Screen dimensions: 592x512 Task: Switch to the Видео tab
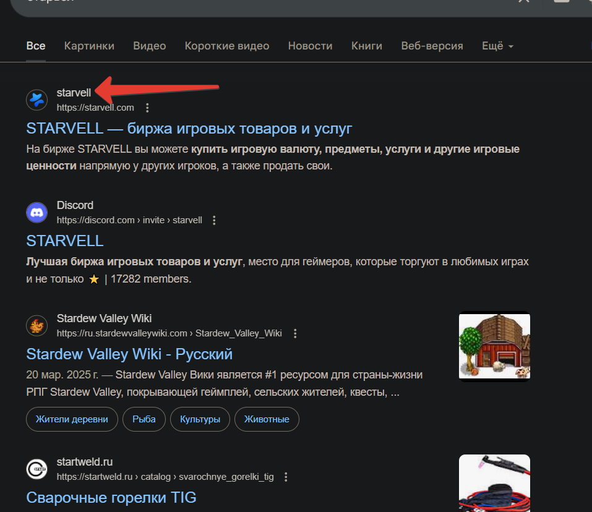click(150, 46)
